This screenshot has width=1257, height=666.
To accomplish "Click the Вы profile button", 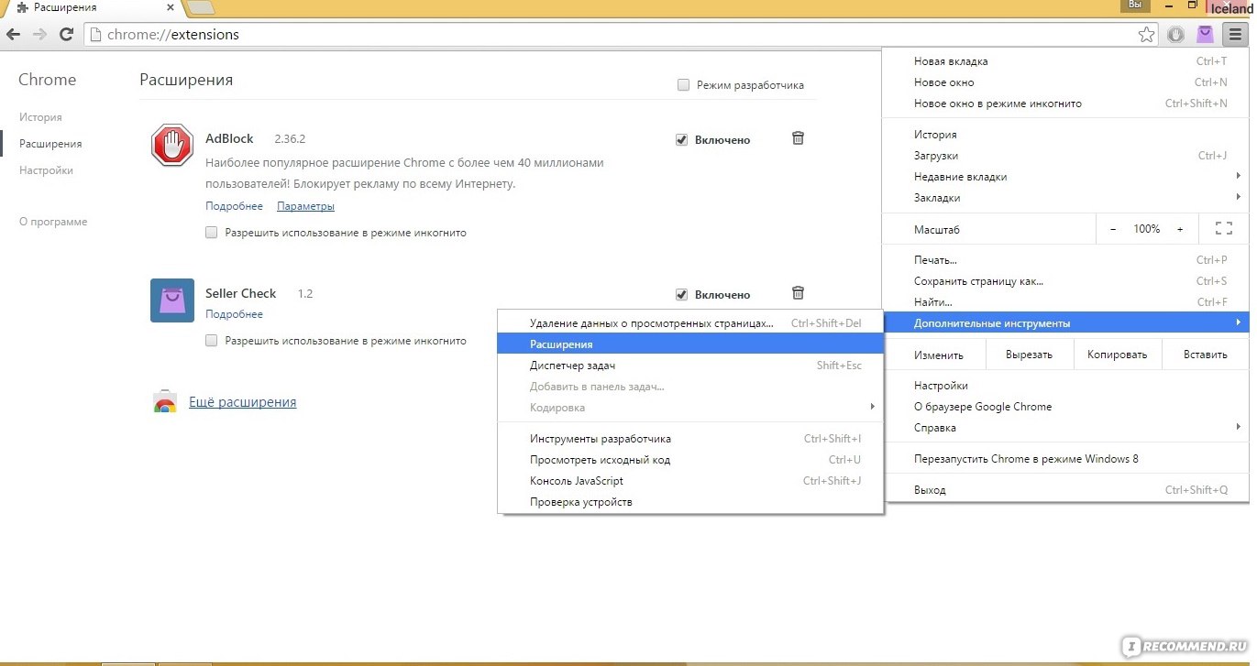I will pyautogui.click(x=1136, y=5).
